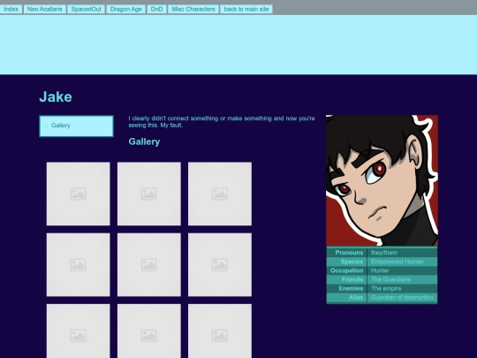Open first gallery thumbnail in top row
This screenshot has height=358, width=477.
click(x=79, y=194)
